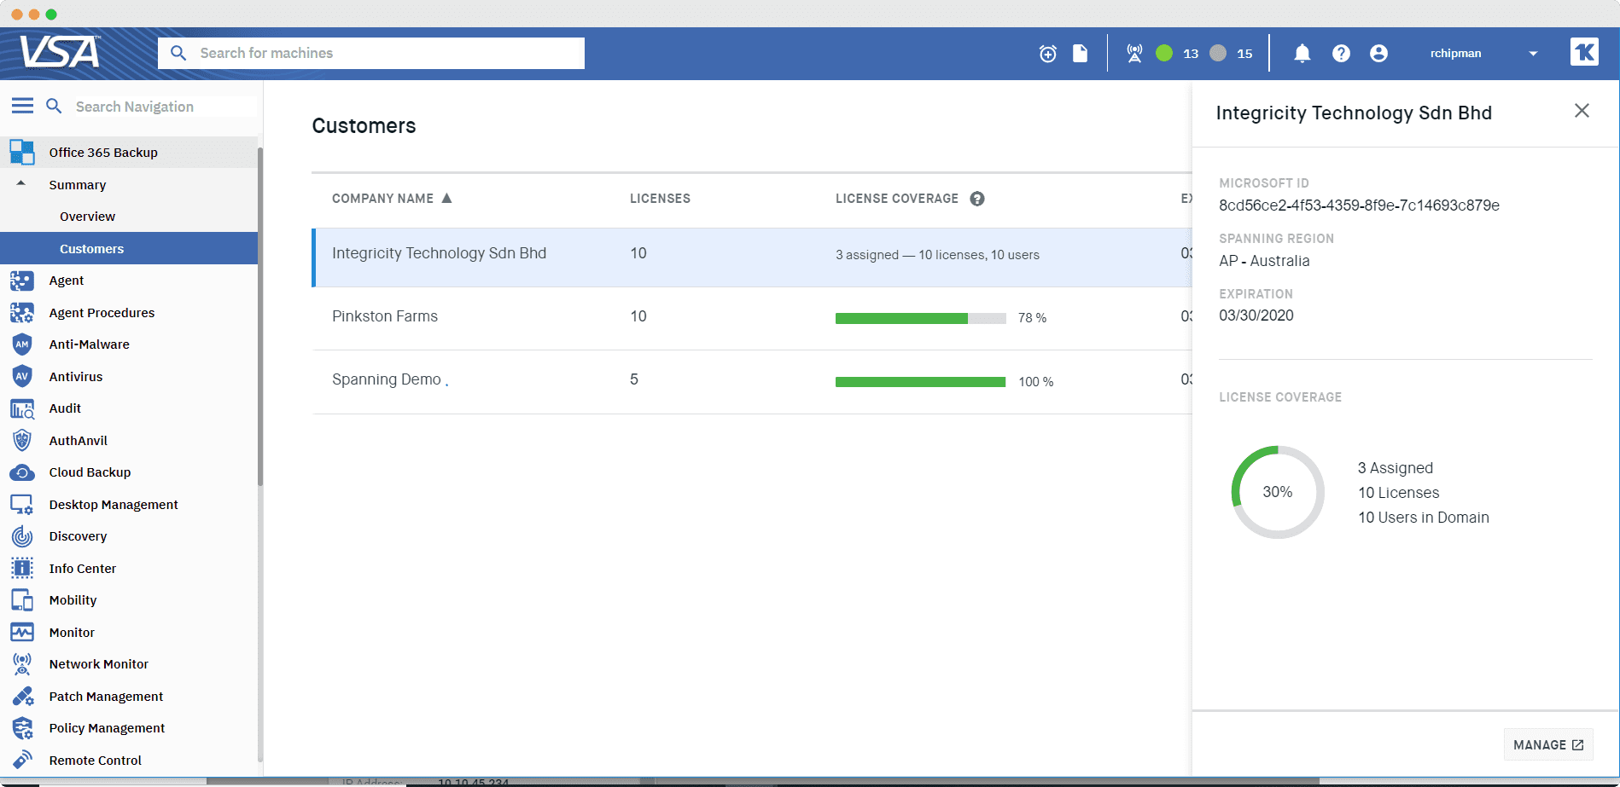Open the help question mark icon

1342,54
